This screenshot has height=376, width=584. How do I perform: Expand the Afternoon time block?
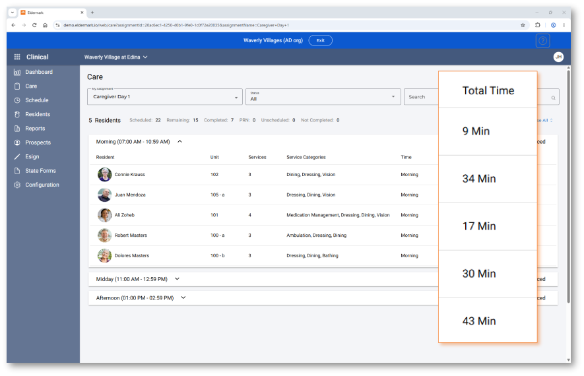click(183, 298)
